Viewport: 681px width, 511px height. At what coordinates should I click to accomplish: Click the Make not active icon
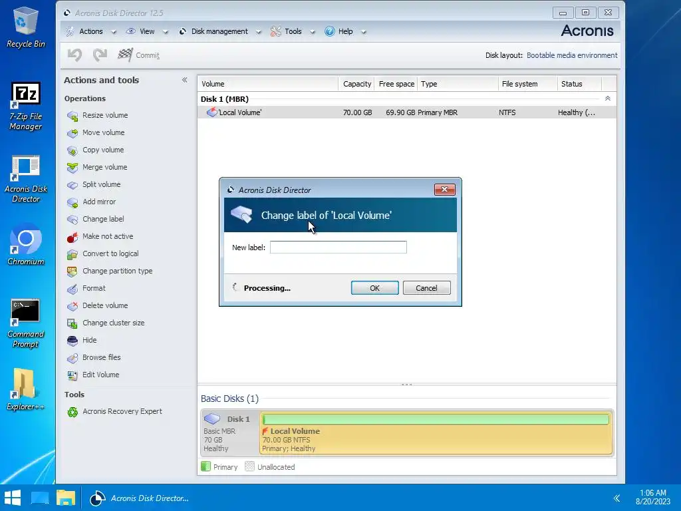72,237
